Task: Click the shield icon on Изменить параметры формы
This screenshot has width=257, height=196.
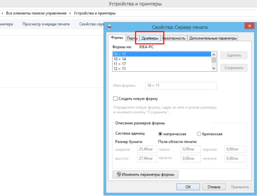Action: tap(119, 174)
